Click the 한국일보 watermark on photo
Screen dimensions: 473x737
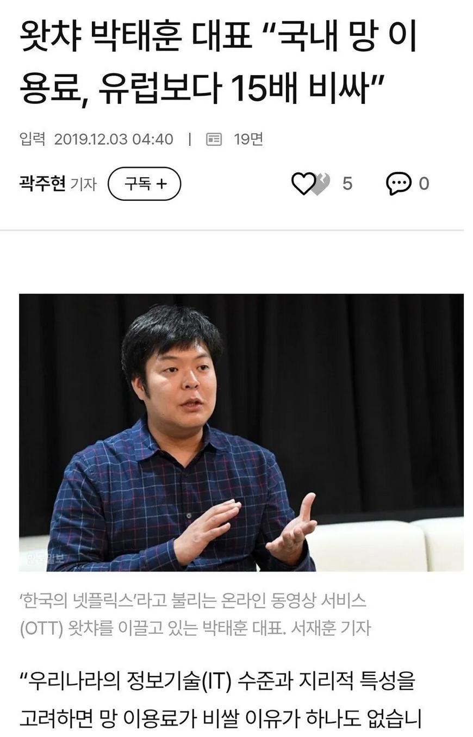click(45, 557)
